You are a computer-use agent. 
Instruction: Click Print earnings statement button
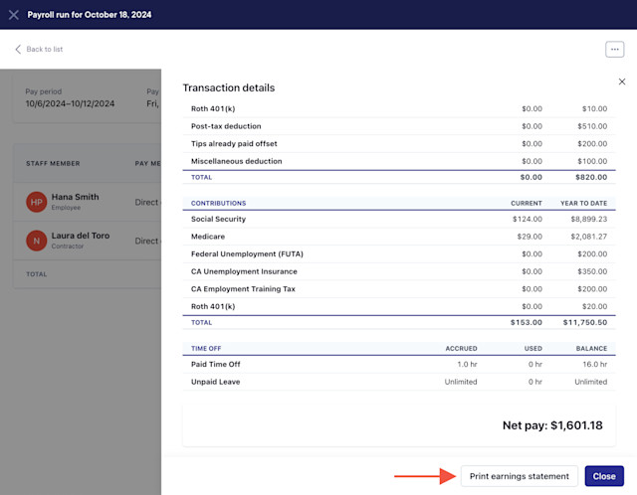(519, 476)
